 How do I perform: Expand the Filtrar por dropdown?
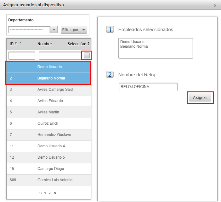tap(74, 30)
